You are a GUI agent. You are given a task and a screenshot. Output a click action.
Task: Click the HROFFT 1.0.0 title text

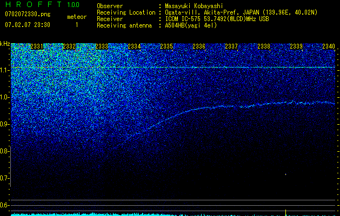[42, 4]
